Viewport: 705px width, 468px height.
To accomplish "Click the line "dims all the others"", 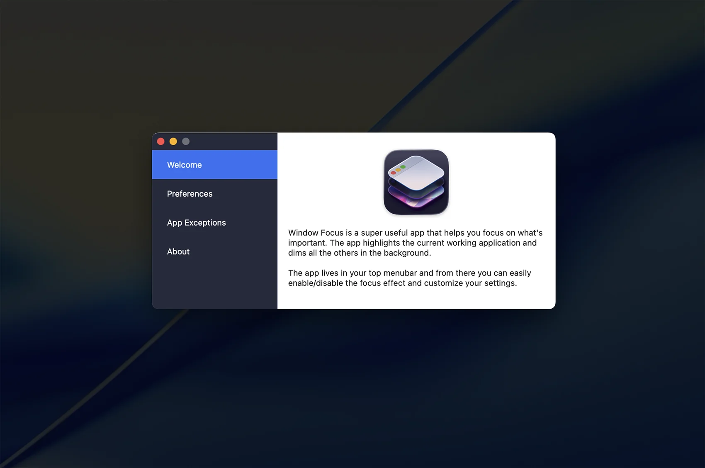I will pos(359,253).
